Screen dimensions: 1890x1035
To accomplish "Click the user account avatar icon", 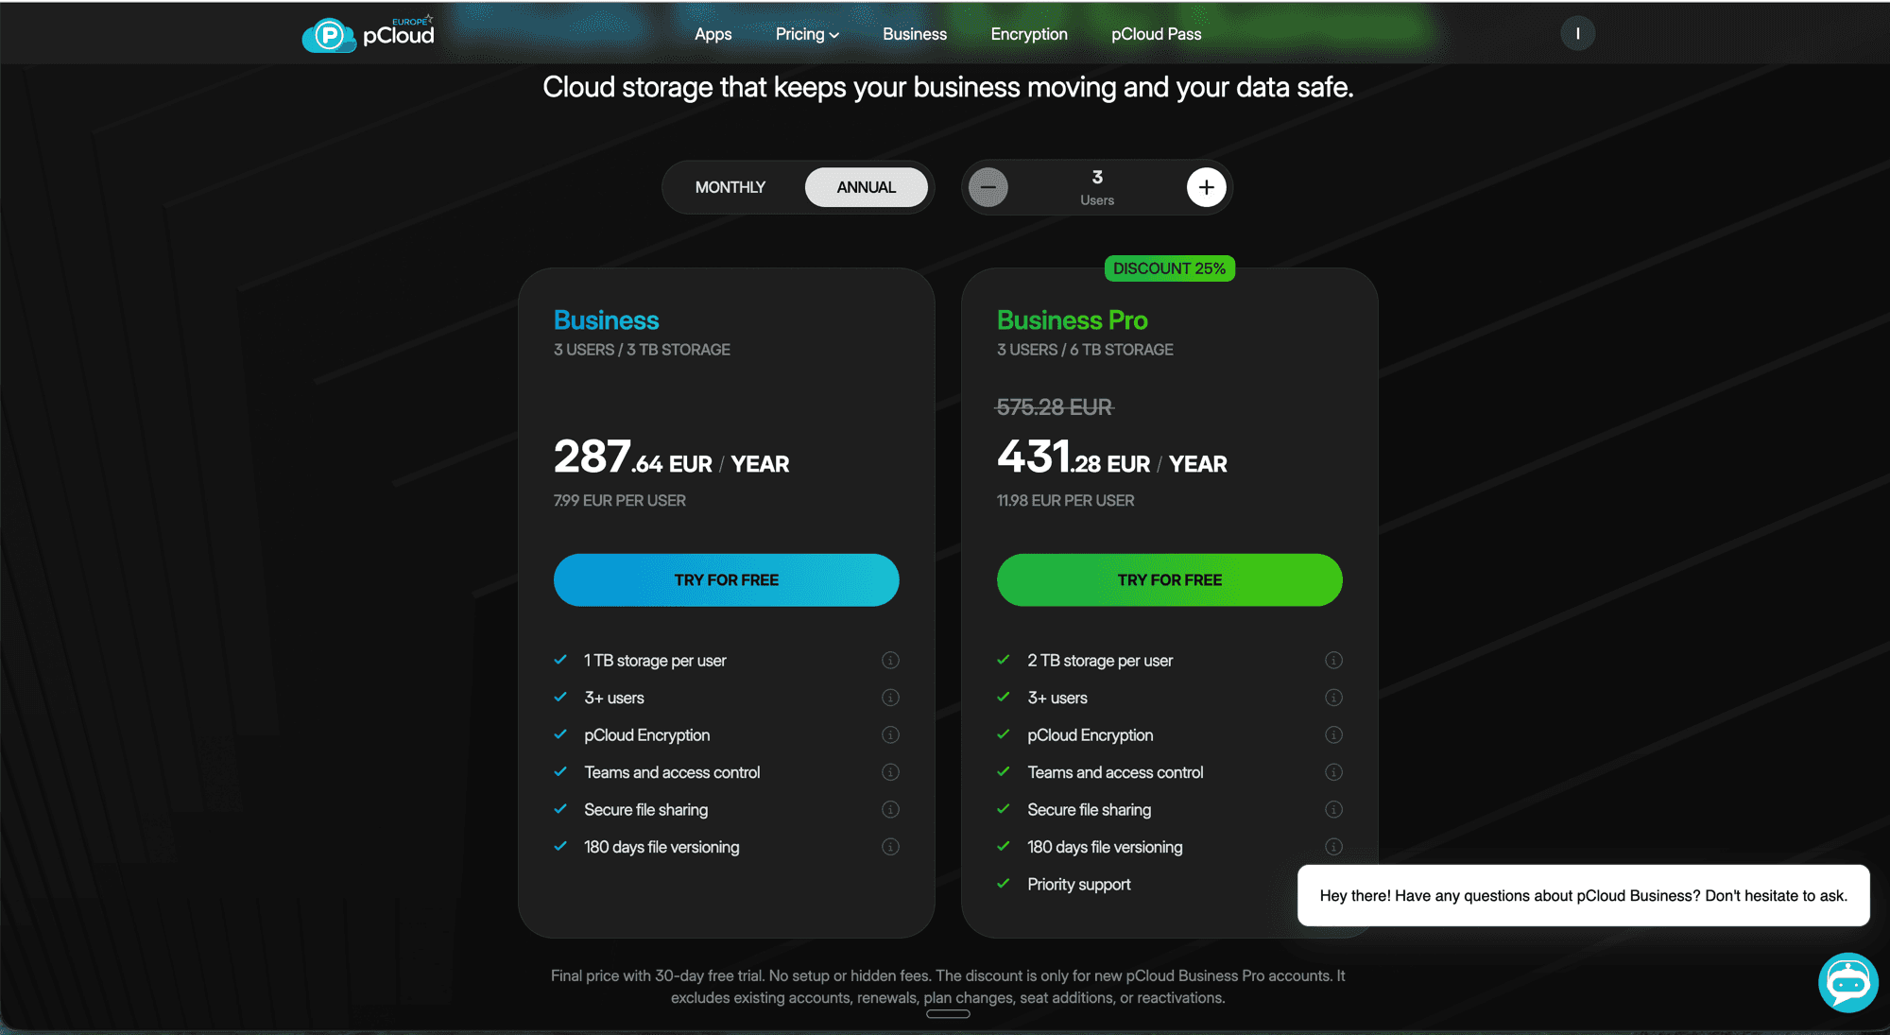I will point(1577,33).
